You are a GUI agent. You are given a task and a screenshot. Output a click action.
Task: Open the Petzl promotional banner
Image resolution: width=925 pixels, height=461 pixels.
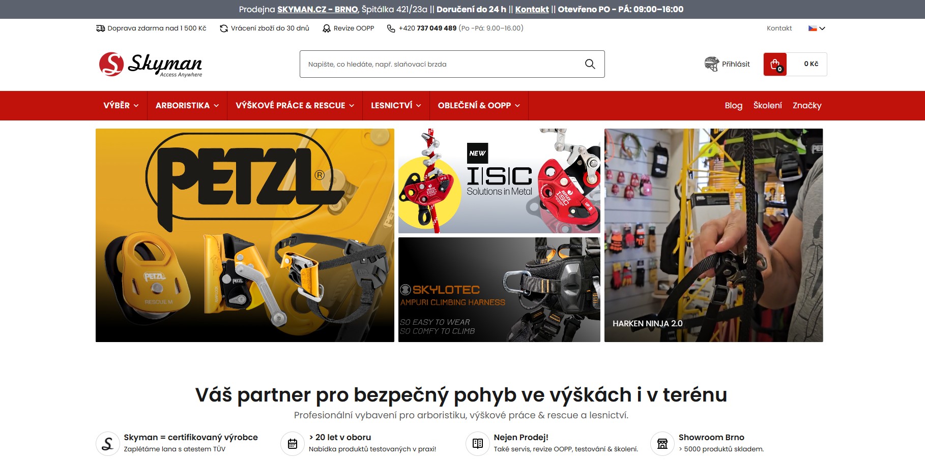[x=245, y=235]
